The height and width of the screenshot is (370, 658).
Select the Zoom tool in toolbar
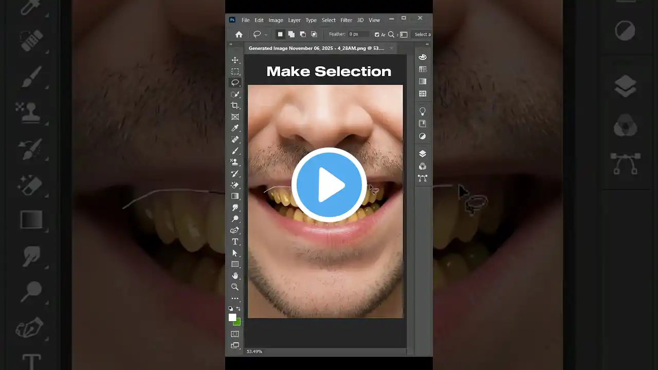[x=235, y=287]
